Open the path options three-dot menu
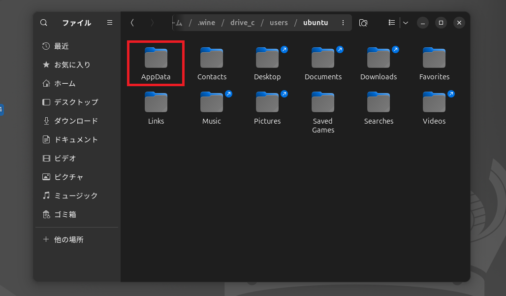Viewport: 506px width, 296px height. click(x=343, y=23)
